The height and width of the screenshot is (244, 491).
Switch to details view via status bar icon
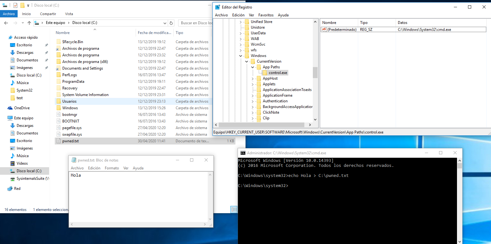[234, 209]
